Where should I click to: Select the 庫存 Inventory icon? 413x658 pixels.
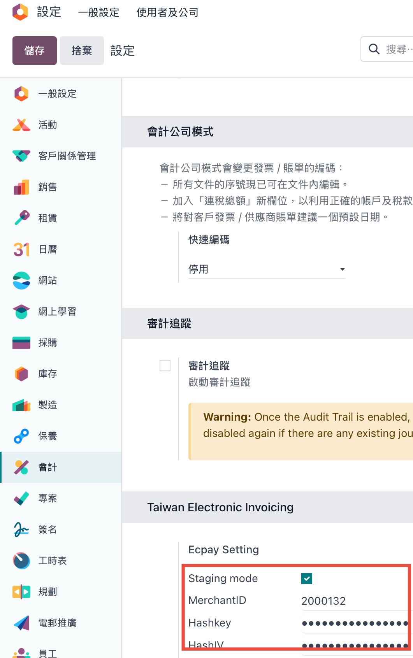21,374
